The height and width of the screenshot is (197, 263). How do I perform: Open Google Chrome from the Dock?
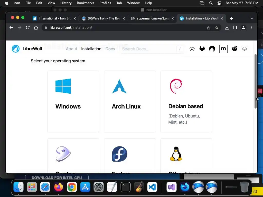[x=72, y=187]
